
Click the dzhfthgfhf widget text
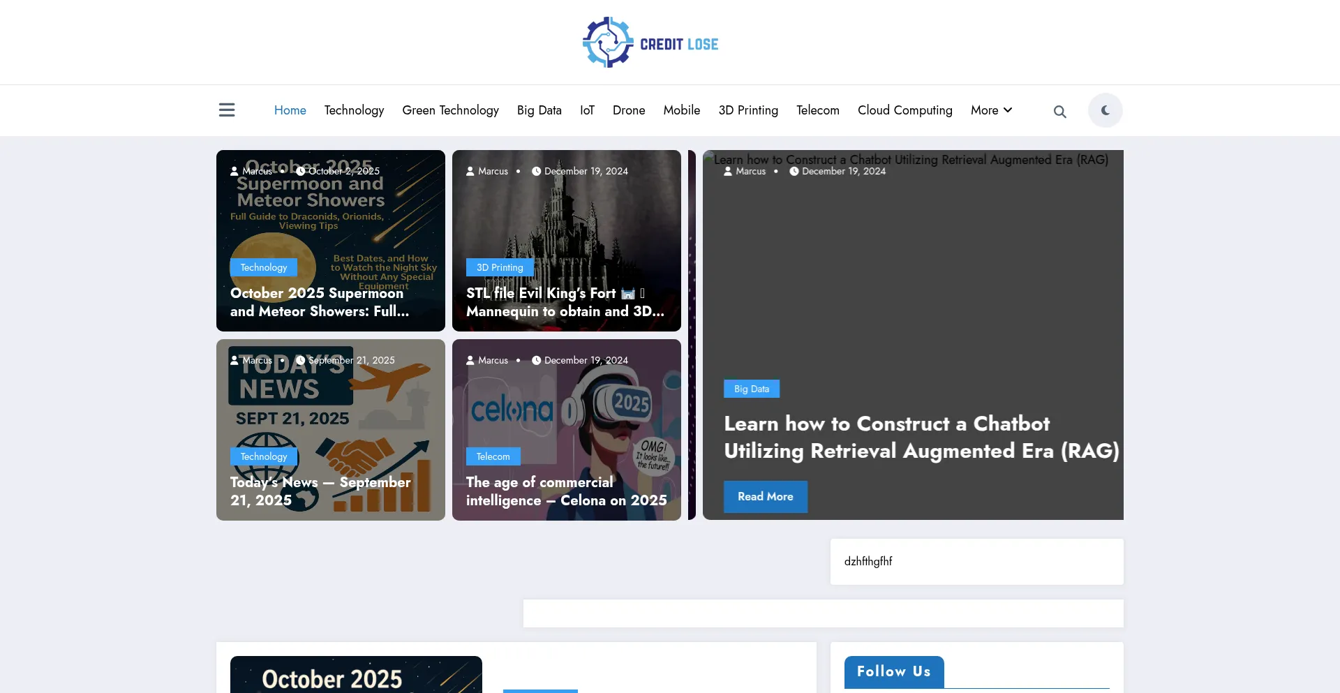coord(868,561)
